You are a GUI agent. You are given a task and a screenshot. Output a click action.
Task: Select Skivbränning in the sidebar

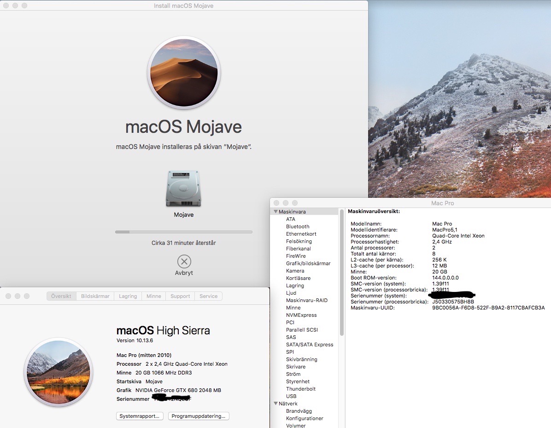click(x=301, y=359)
